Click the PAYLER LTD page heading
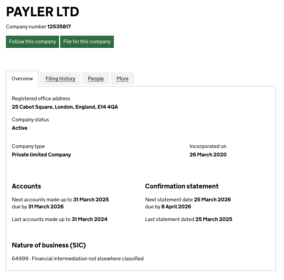Viewport: 284px width, 280px height. (42, 12)
